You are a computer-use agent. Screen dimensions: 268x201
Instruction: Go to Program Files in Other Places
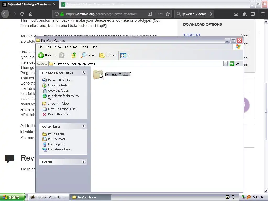click(x=57, y=134)
